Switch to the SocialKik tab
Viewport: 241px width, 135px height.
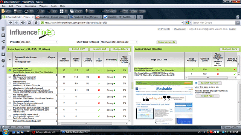click(x=119, y=17)
